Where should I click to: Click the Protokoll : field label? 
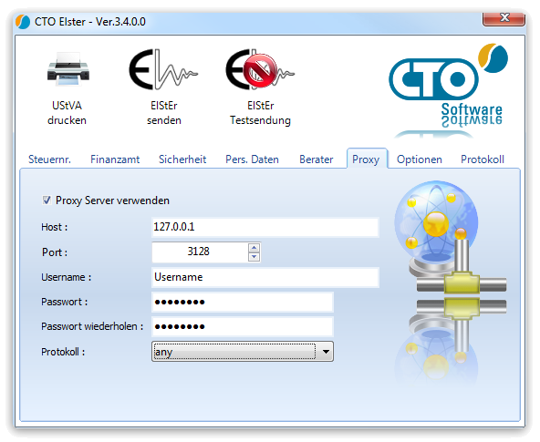(x=63, y=352)
